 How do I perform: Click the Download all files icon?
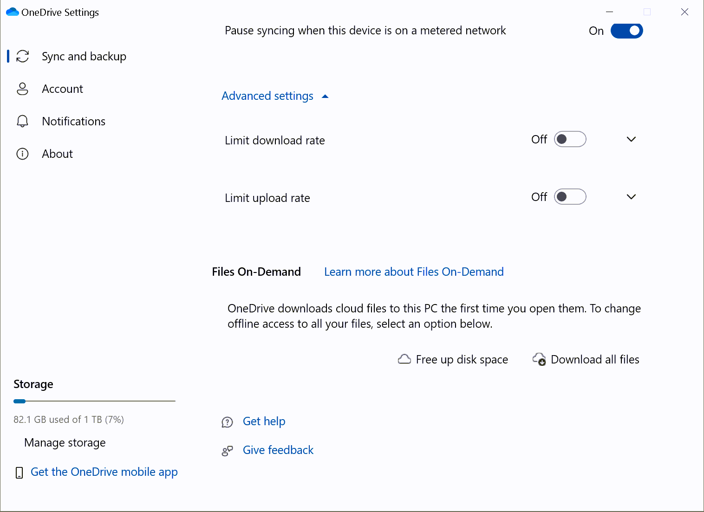[x=539, y=359]
